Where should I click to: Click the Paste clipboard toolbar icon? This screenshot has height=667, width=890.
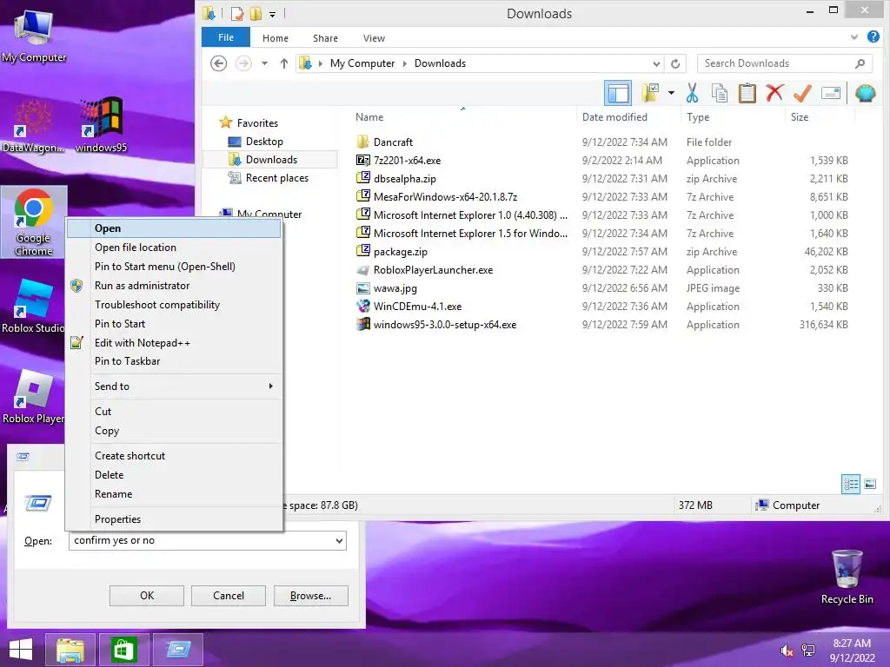coord(747,93)
